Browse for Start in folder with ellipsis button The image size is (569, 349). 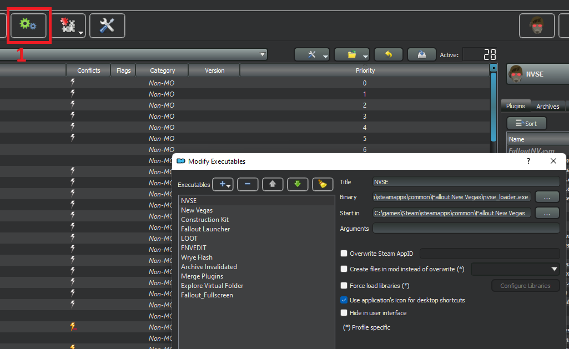click(547, 213)
